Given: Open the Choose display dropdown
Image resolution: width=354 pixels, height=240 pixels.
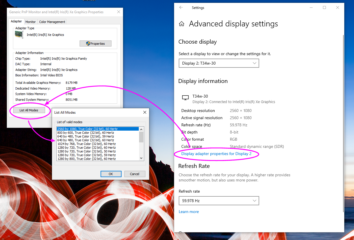Looking at the screenshot, I should 219,63.
